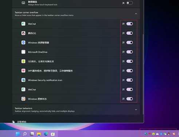Switch off the QQ音乐 overflow toggle
This screenshot has height=137, width=179.
click(129, 61)
